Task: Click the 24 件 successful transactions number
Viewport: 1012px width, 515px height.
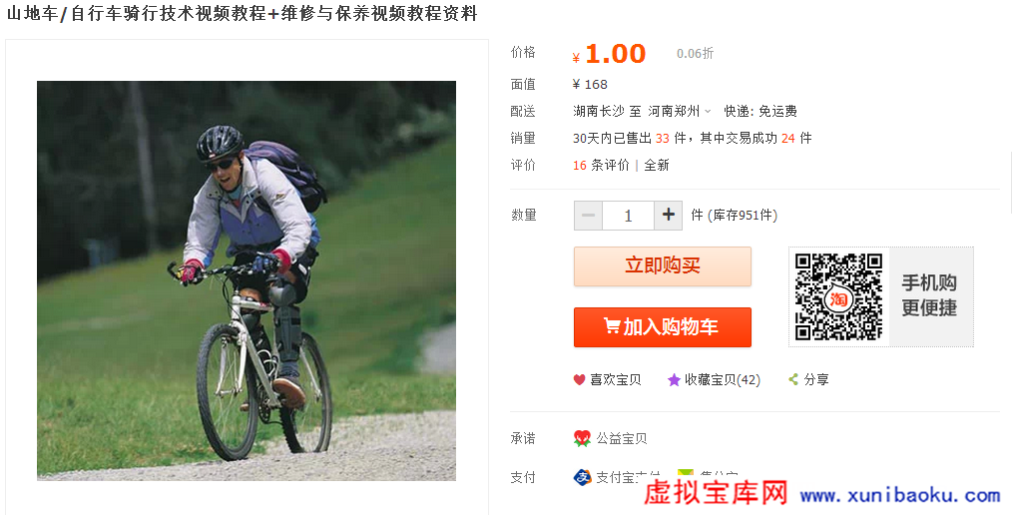Action: pyautogui.click(x=788, y=138)
